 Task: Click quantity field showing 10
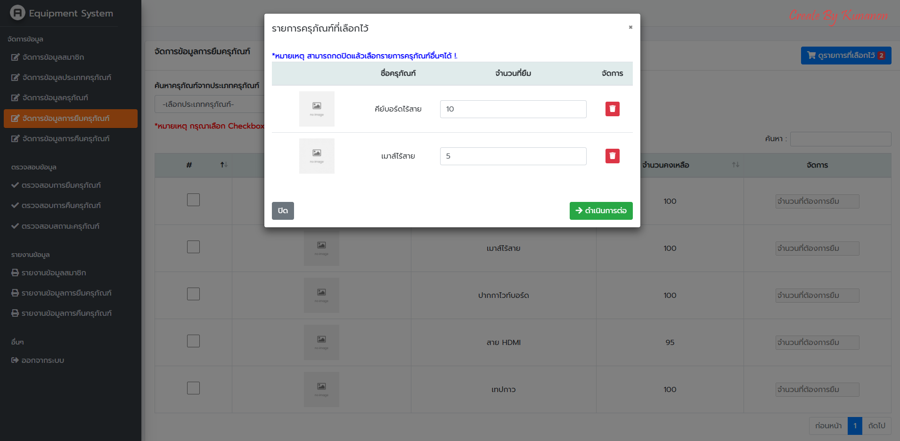pos(513,109)
